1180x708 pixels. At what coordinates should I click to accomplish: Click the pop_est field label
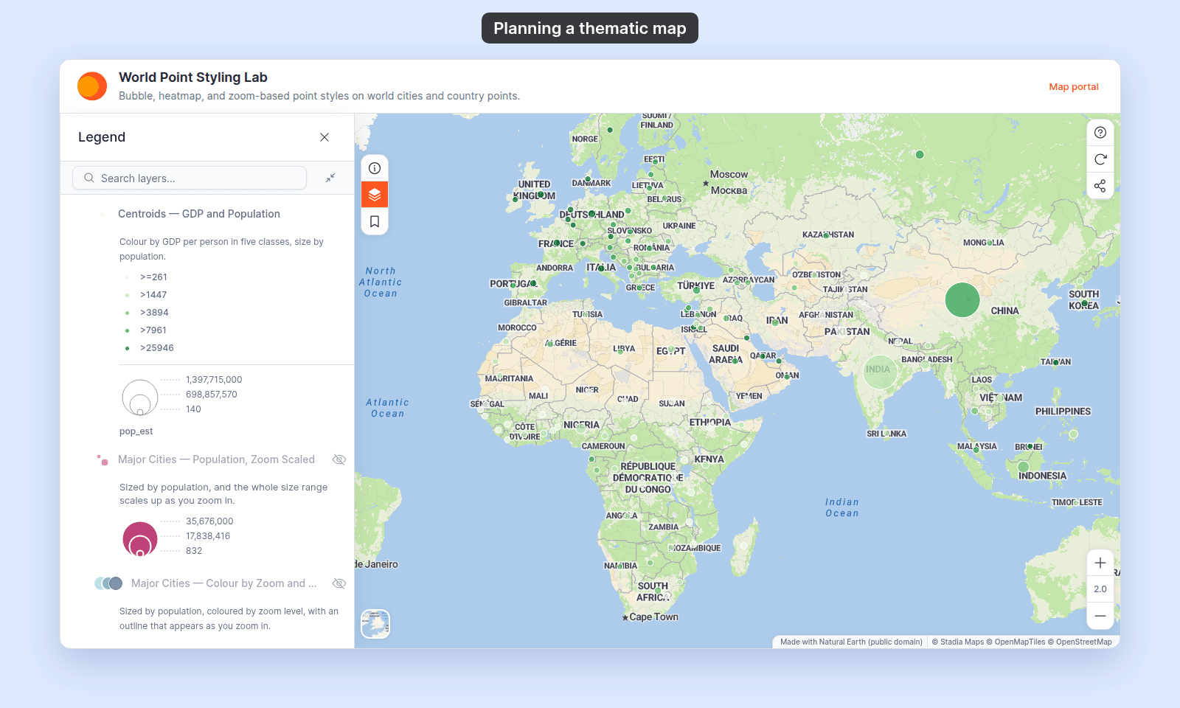pos(136,431)
